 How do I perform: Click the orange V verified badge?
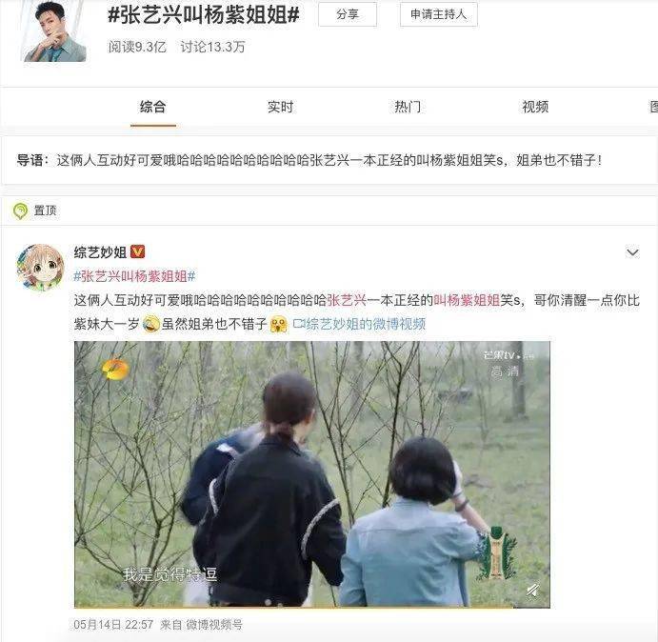point(138,251)
